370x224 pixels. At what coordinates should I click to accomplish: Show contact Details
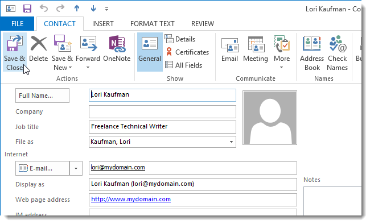[x=180, y=39]
